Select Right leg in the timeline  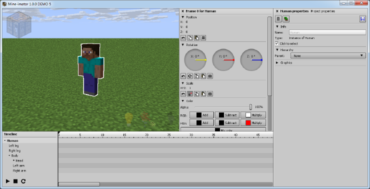14,151
